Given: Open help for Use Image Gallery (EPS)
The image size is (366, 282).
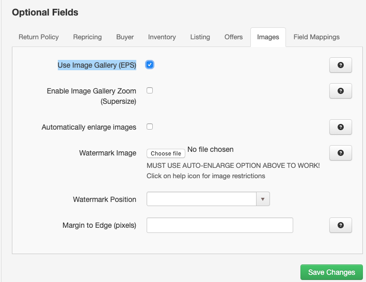Looking at the screenshot, I should click(340, 65).
